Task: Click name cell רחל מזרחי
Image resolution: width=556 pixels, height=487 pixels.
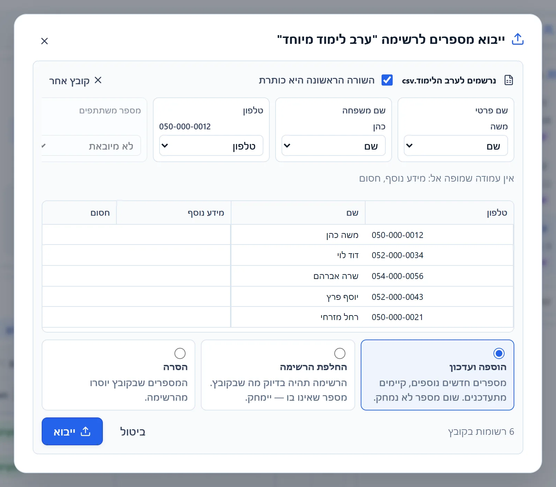Action: click(x=340, y=317)
